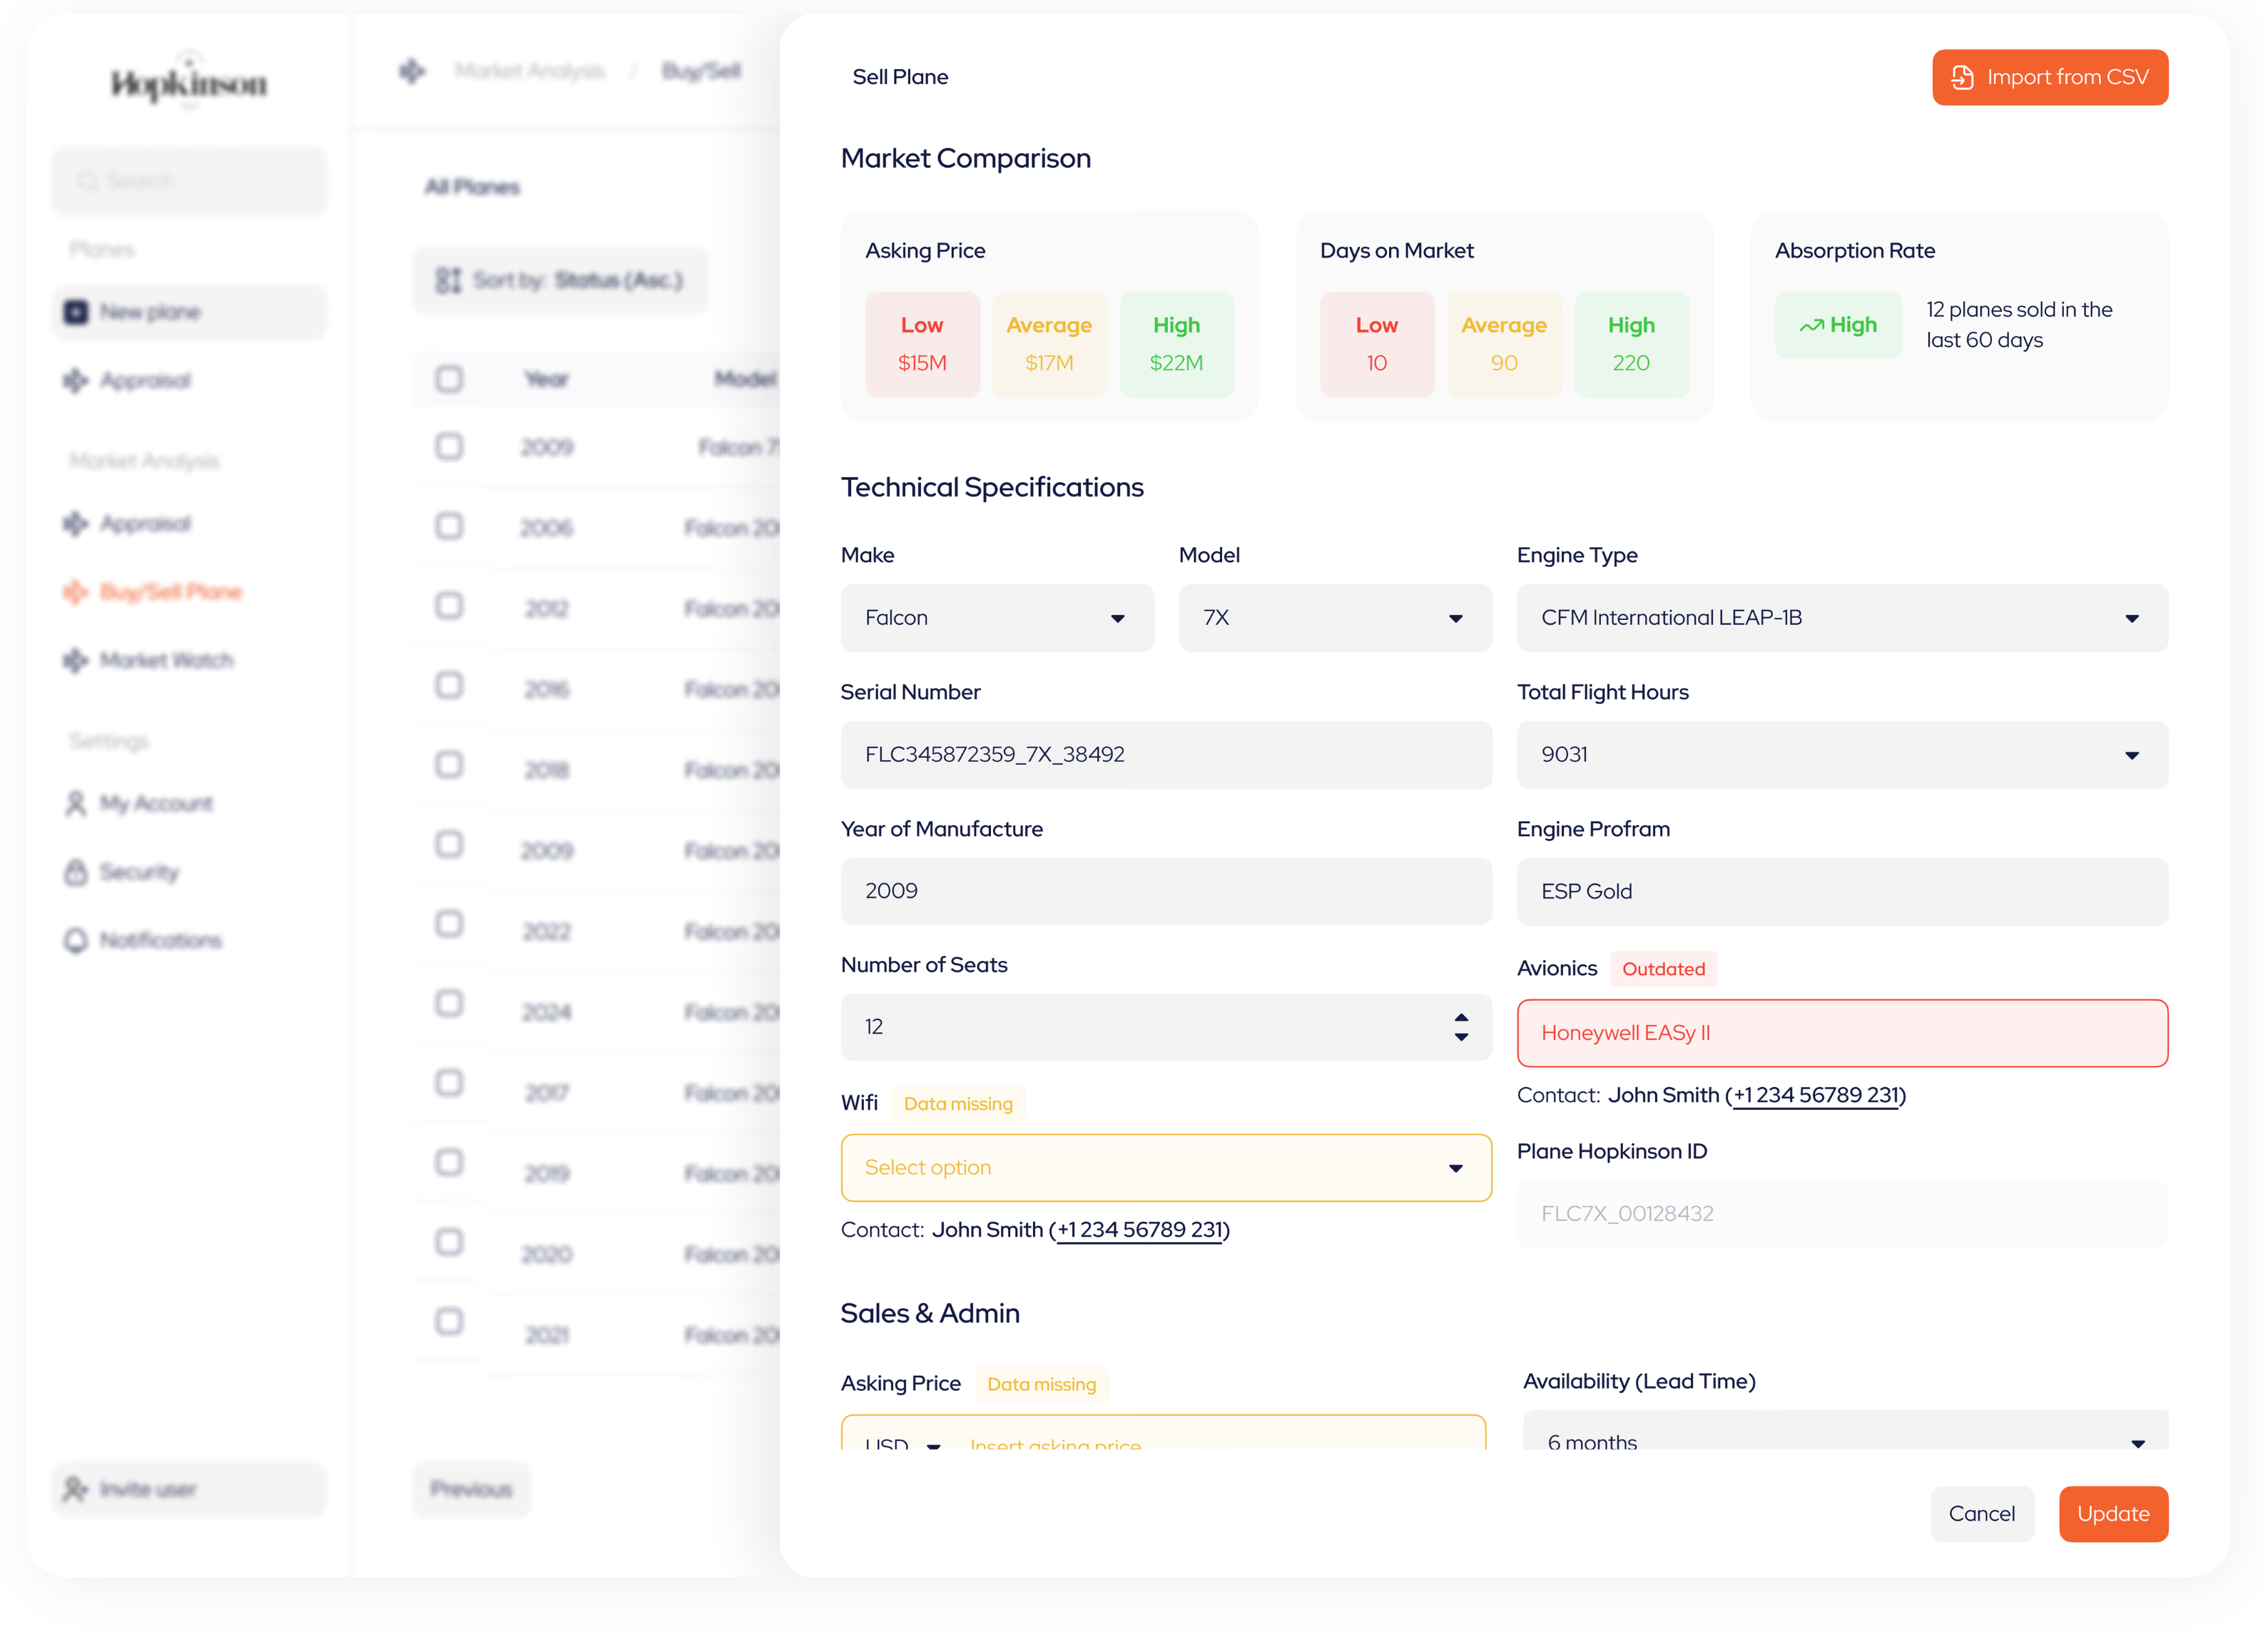Open Market Watch in sidebar

tap(166, 661)
